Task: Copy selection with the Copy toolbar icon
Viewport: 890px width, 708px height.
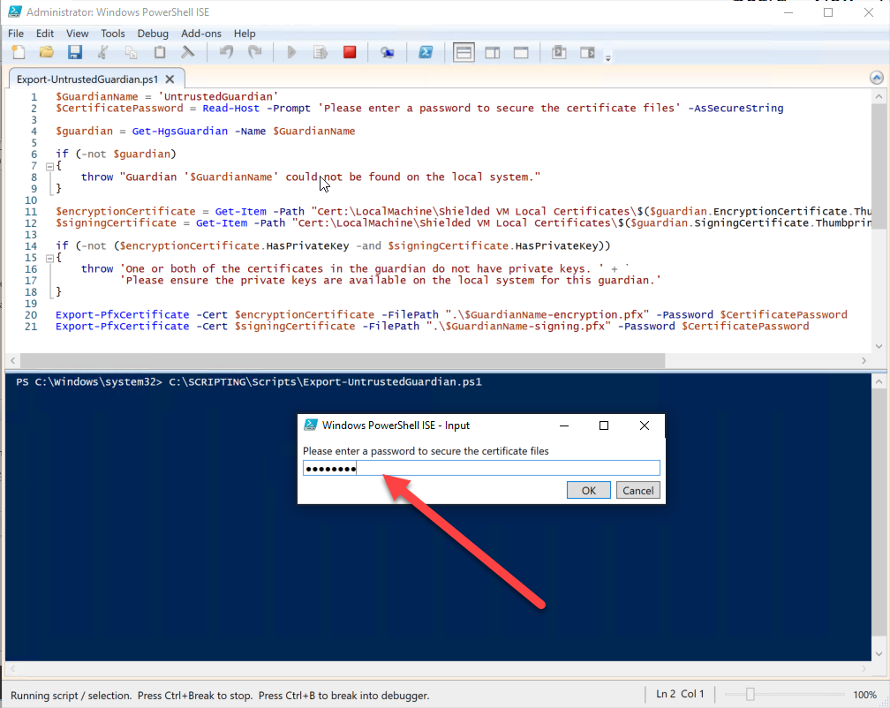Action: (x=131, y=53)
